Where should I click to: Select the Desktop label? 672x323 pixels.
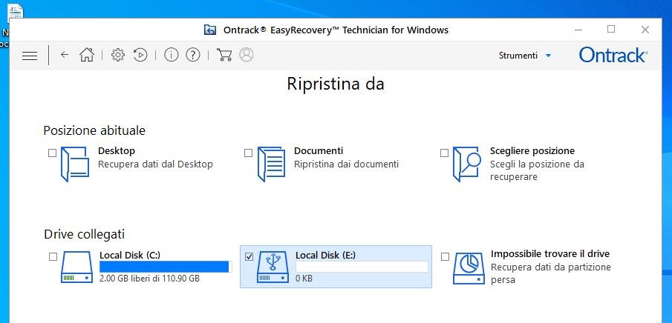click(x=117, y=151)
